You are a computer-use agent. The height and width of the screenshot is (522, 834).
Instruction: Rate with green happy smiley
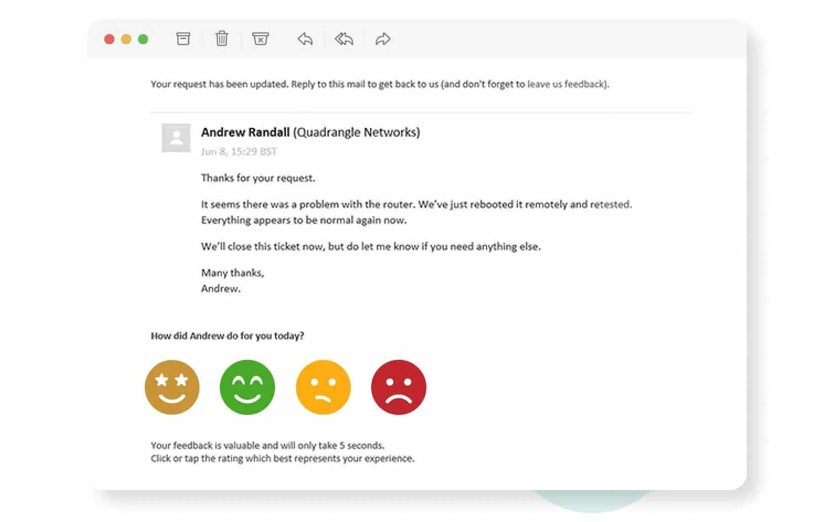[x=247, y=387]
